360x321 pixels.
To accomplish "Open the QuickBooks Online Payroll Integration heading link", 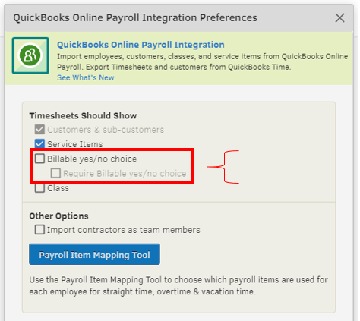I will point(141,45).
